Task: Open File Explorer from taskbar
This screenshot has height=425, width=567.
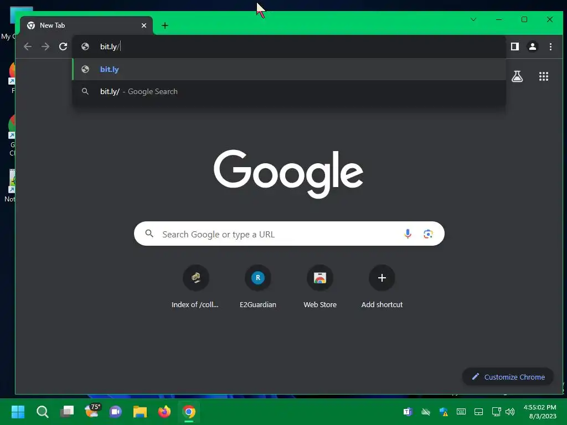Action: (140, 412)
